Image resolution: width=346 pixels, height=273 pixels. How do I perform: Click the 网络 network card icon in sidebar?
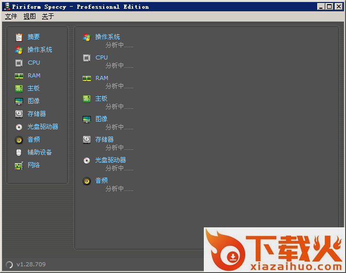tap(19, 165)
